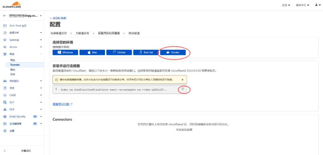323x155 pixels.
Task: Select 目标 under 网络
Action: tap(13, 74)
